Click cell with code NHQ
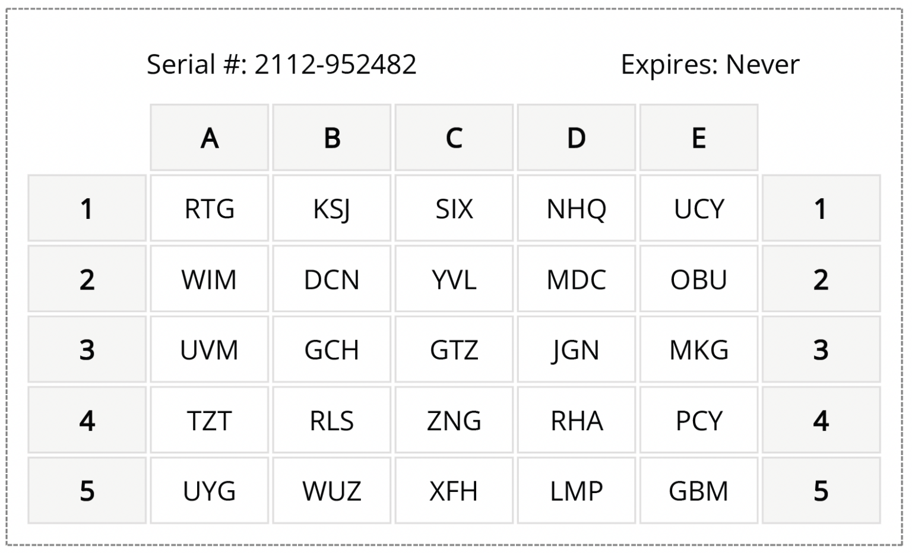The image size is (912, 553). click(577, 208)
